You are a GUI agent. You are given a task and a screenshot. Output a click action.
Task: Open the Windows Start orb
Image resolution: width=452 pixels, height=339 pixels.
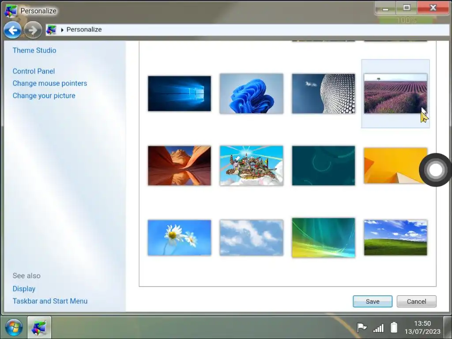click(x=14, y=328)
